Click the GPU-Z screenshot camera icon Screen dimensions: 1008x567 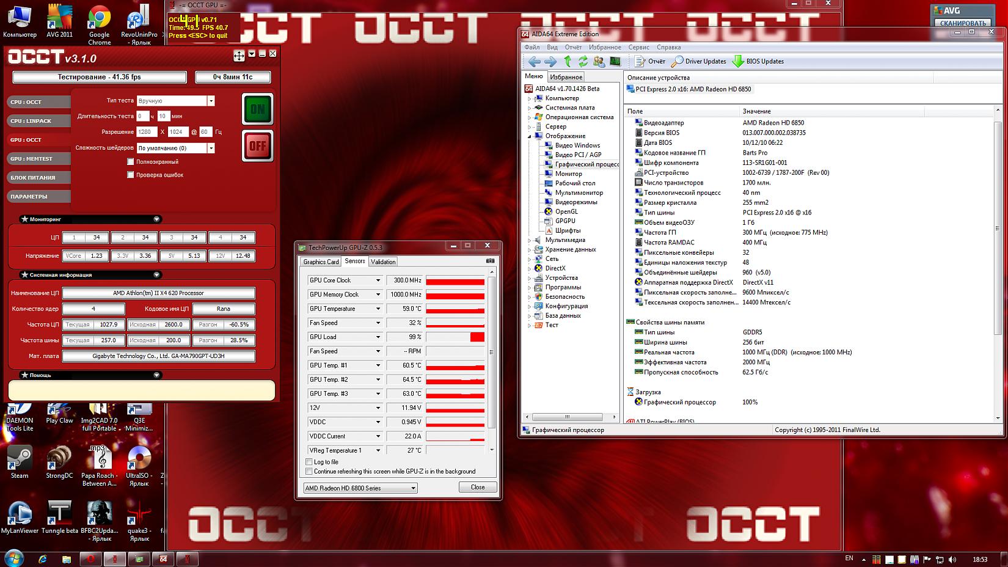pos(490,261)
